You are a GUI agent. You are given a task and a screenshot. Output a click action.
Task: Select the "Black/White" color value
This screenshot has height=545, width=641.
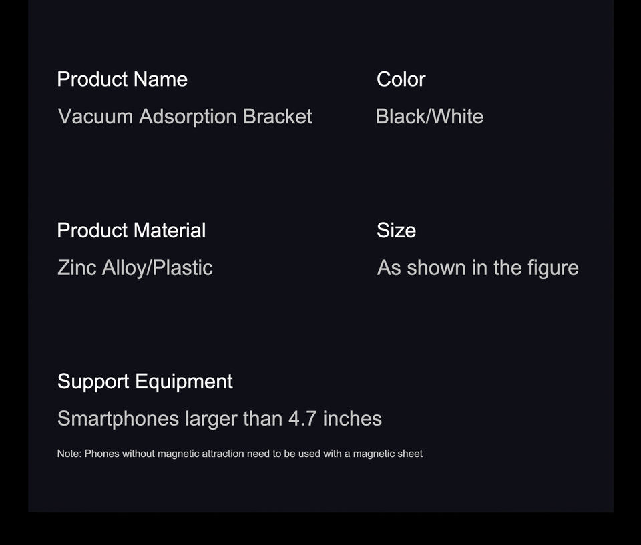429,117
